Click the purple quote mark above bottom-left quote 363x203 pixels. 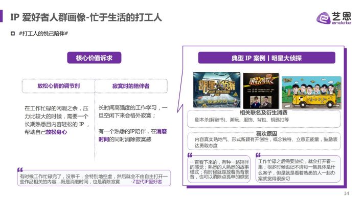click(x=20, y=170)
